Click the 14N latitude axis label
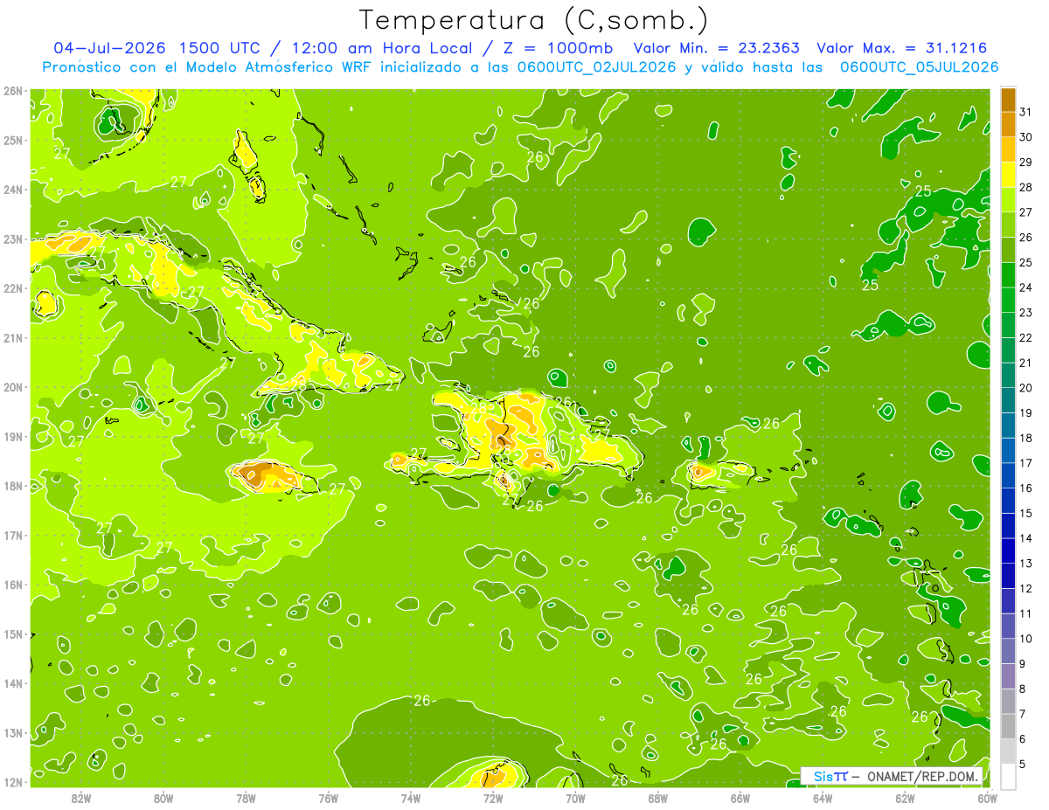 pos(13,683)
